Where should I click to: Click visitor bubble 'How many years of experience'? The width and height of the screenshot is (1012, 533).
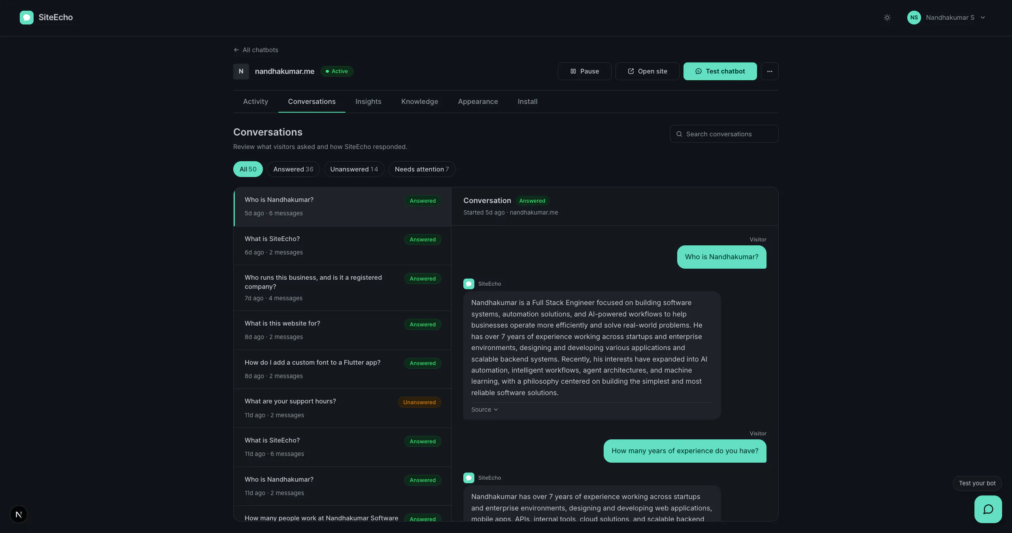click(x=685, y=451)
